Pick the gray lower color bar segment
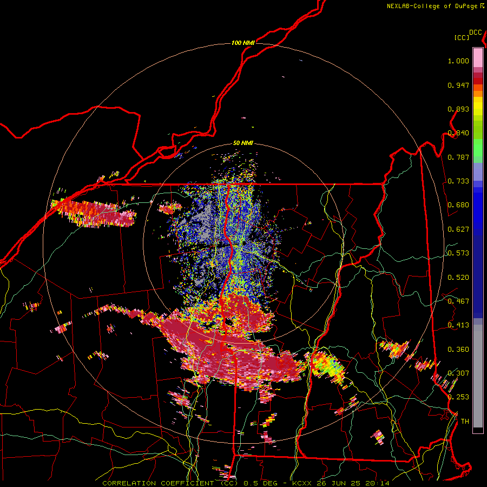Screen dimensions: 487x487 (478, 376)
